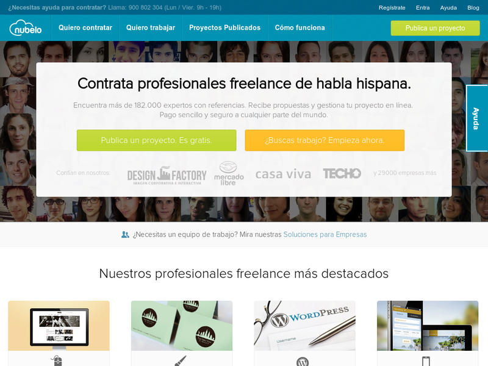The width and height of the screenshot is (488, 366).
Task: Click the TECHO logo
Action: [x=342, y=173]
